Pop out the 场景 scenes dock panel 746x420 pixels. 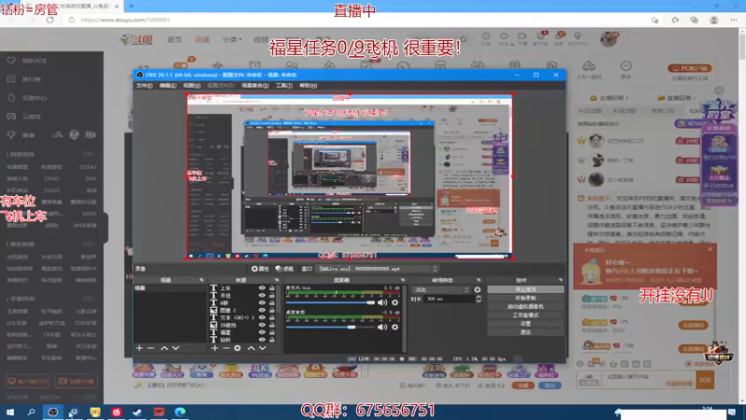(x=201, y=280)
